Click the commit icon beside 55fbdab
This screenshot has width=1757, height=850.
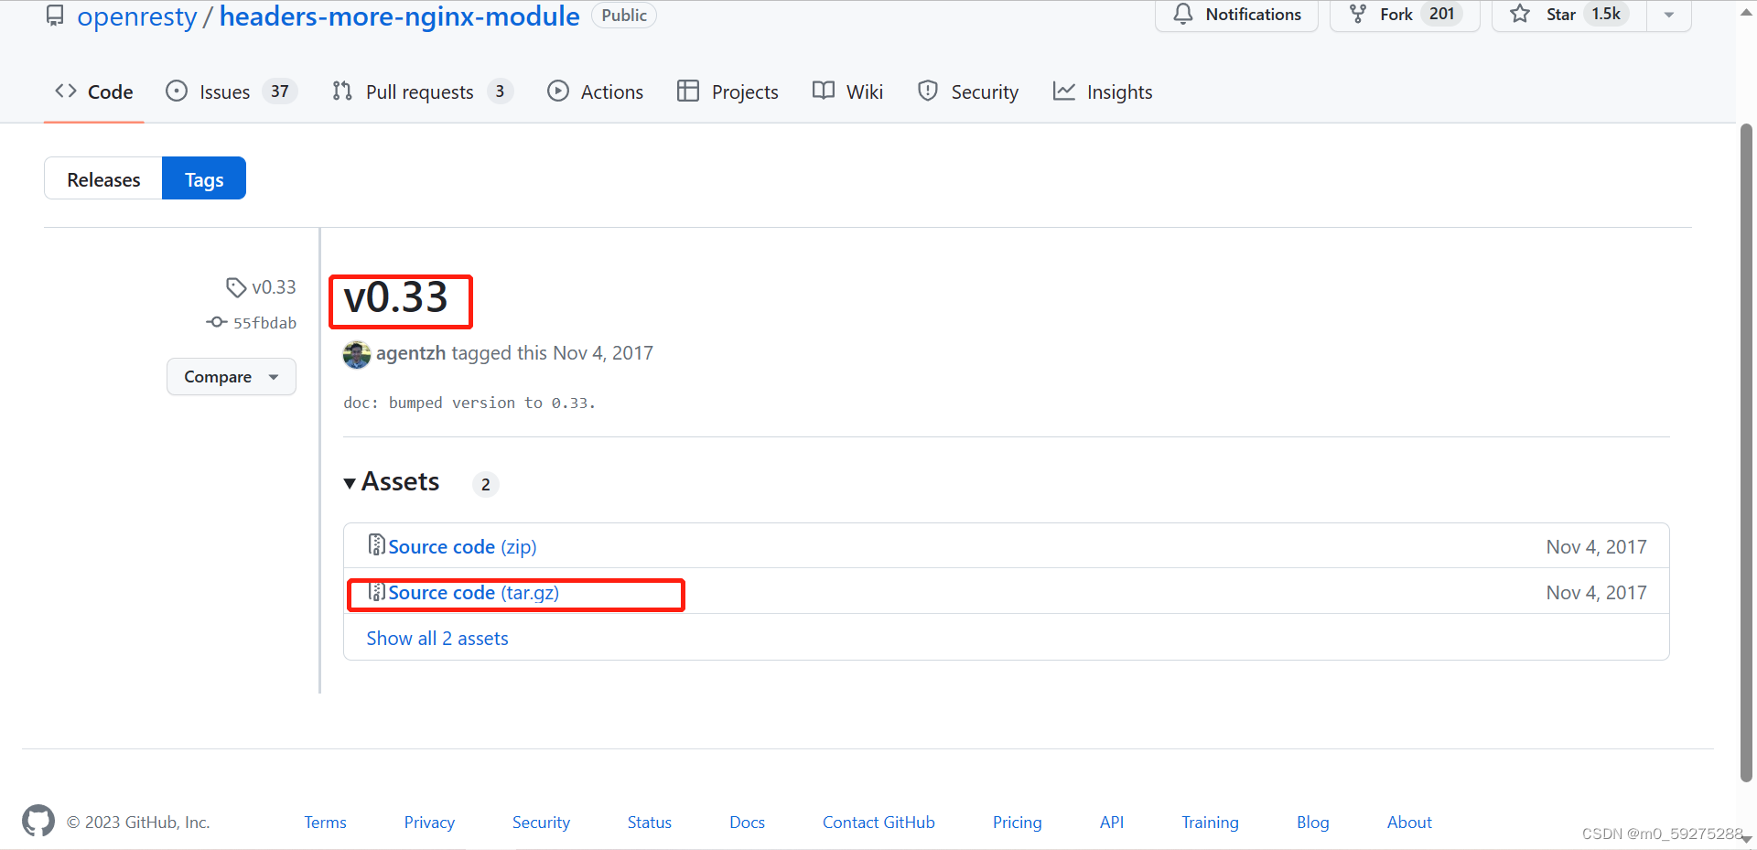pyautogui.click(x=217, y=322)
